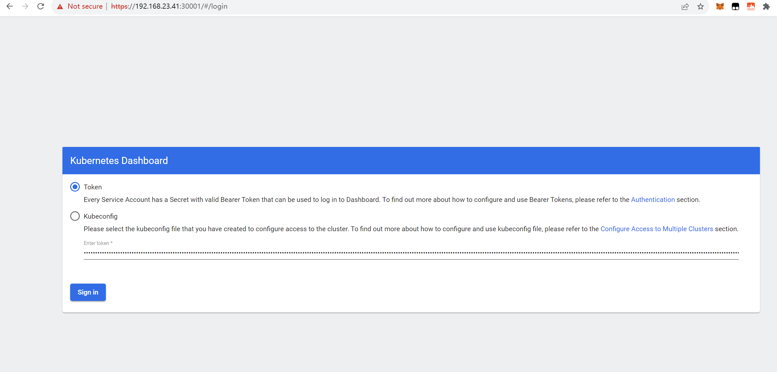This screenshot has width=777, height=372.
Task: Click the browser back arrow
Action: click(10, 6)
